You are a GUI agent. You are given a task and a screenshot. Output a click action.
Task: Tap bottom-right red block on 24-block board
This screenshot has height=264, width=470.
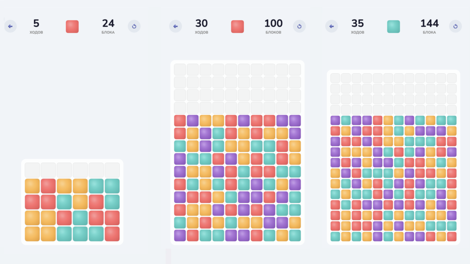pyautogui.click(x=112, y=234)
